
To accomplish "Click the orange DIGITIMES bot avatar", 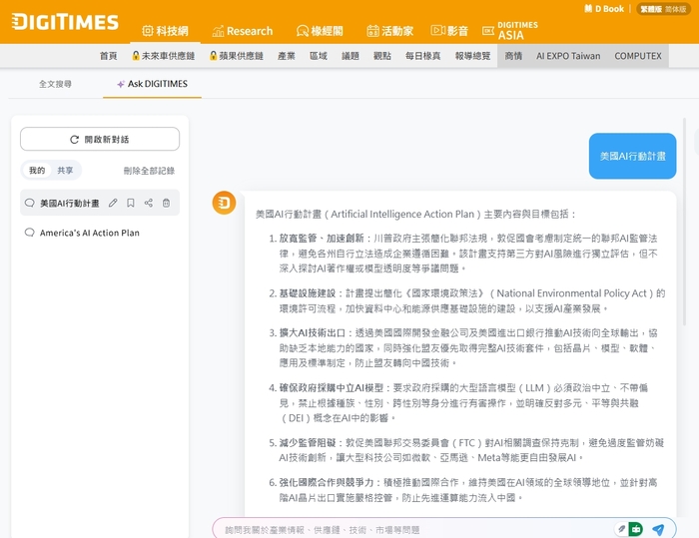I will 224,203.
